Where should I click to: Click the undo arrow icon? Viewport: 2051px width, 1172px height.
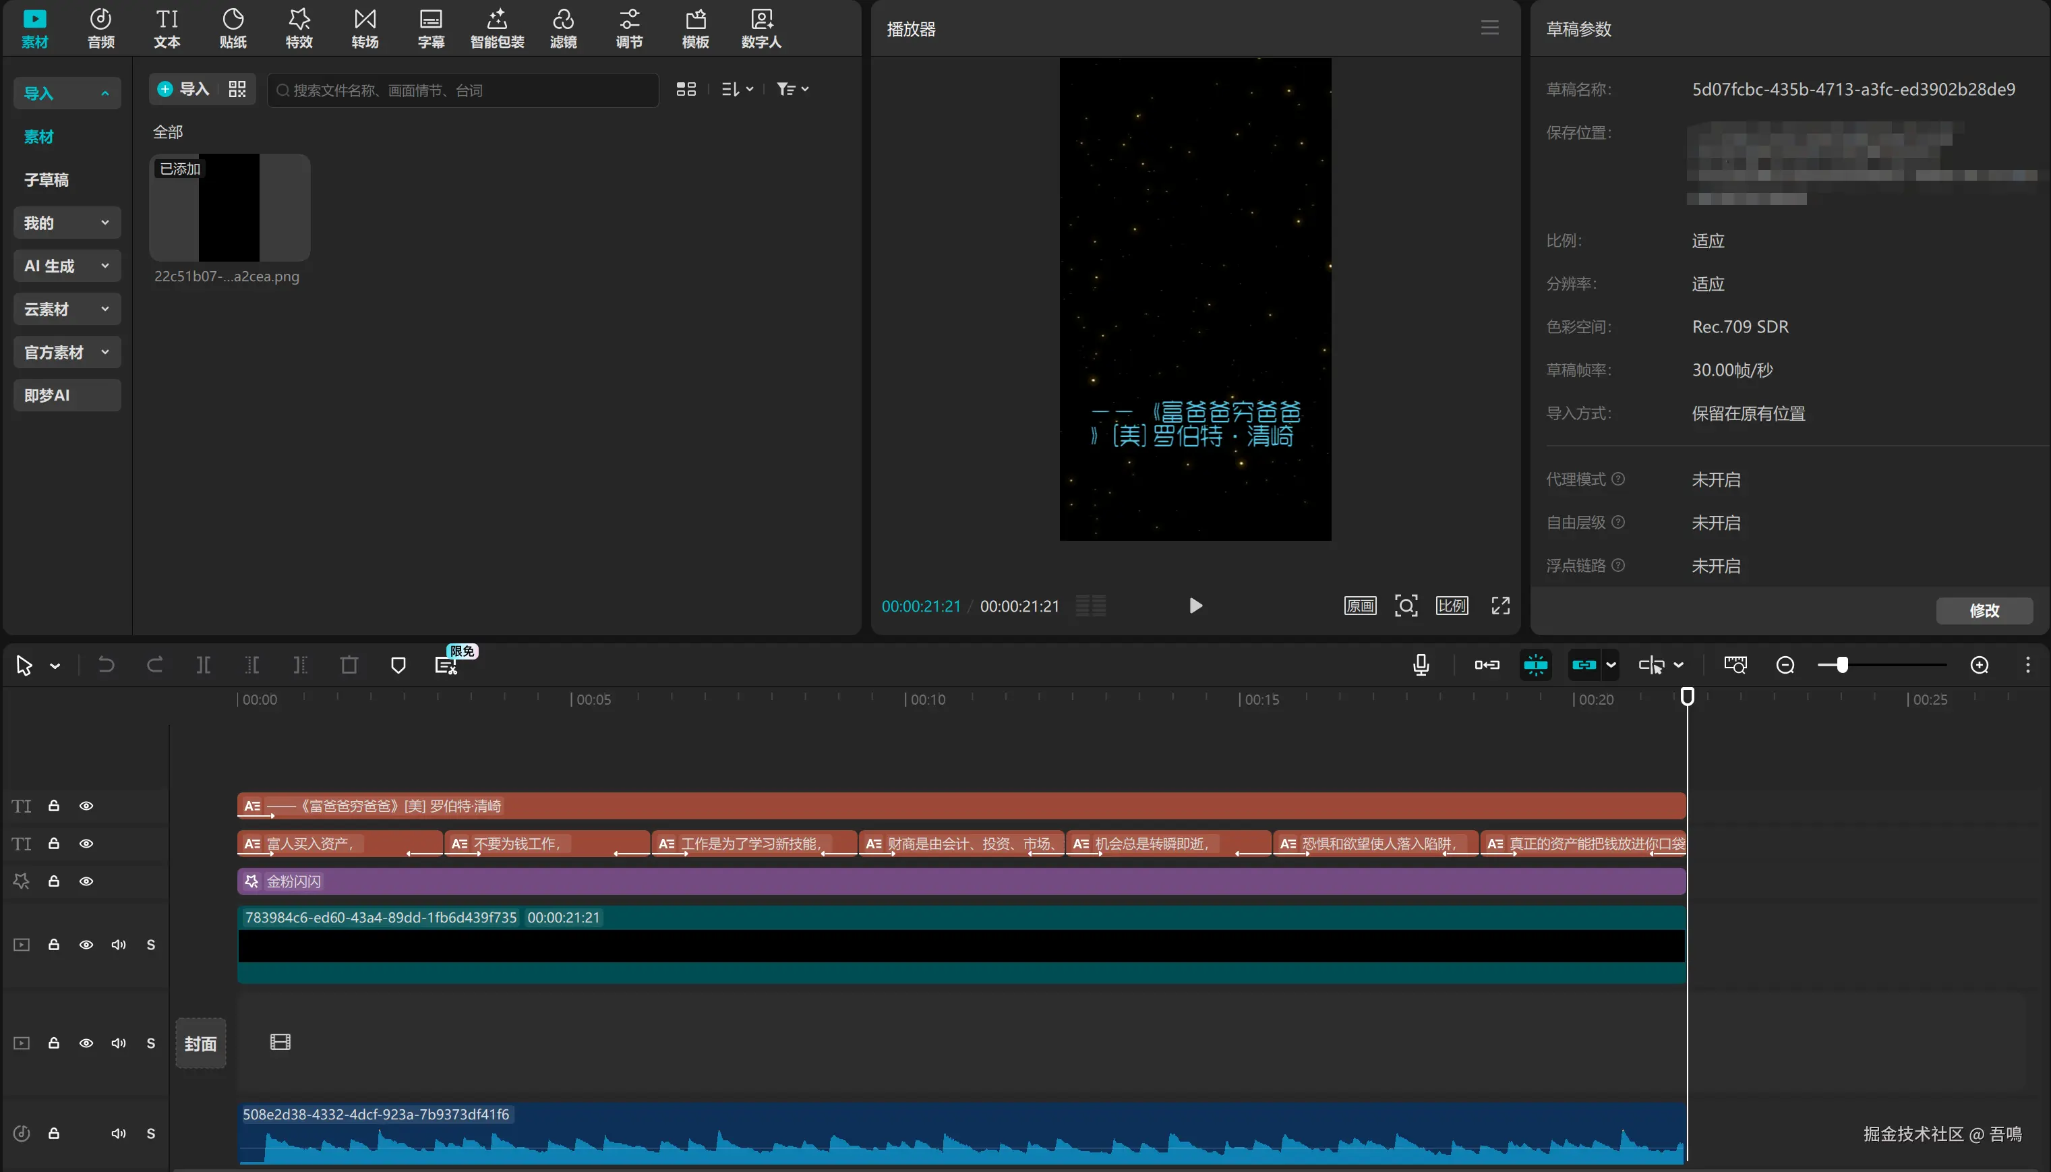[x=107, y=665]
